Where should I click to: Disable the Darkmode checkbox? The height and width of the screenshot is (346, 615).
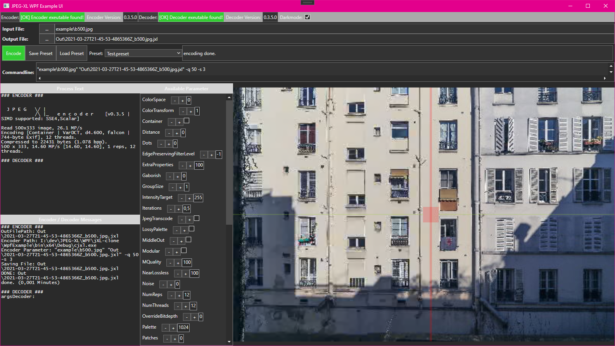tap(307, 17)
